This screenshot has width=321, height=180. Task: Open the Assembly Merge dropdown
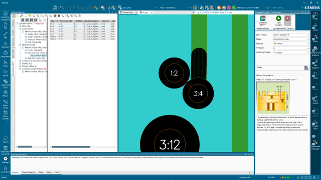coord(291,52)
